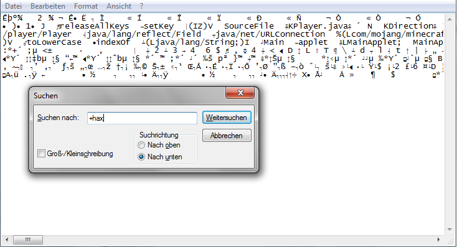457x247 pixels.
Task: Select the Nach unten radio button
Action: tap(141, 157)
